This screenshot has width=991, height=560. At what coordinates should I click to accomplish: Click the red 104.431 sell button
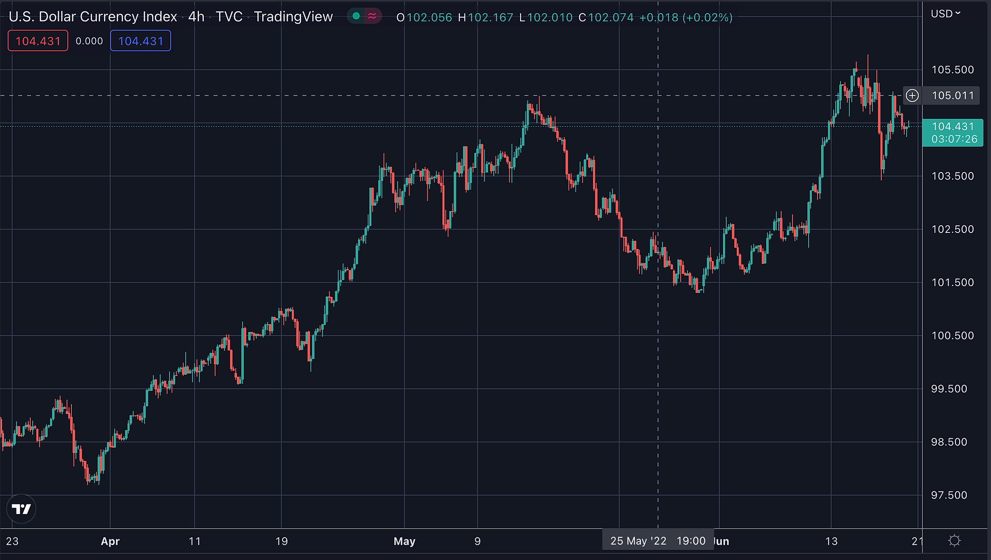tap(38, 41)
